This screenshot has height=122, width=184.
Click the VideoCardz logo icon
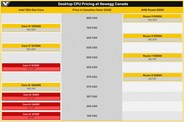(x=4, y=4)
